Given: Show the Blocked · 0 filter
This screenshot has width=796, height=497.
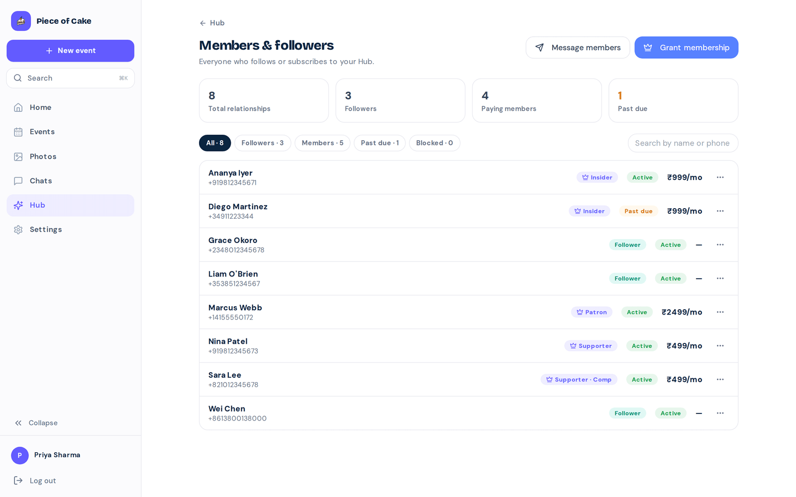Looking at the screenshot, I should [x=434, y=143].
